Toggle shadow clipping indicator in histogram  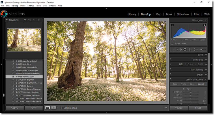click(x=173, y=25)
